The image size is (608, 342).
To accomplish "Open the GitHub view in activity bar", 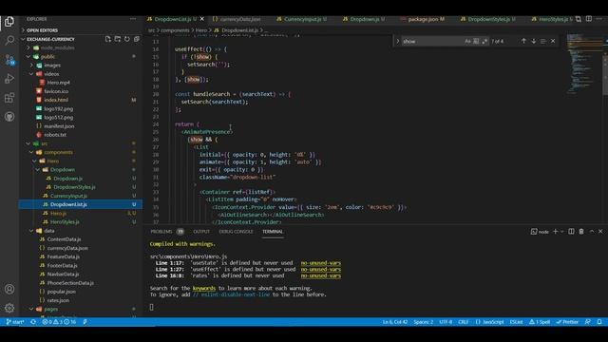I will pyautogui.click(x=9, y=117).
